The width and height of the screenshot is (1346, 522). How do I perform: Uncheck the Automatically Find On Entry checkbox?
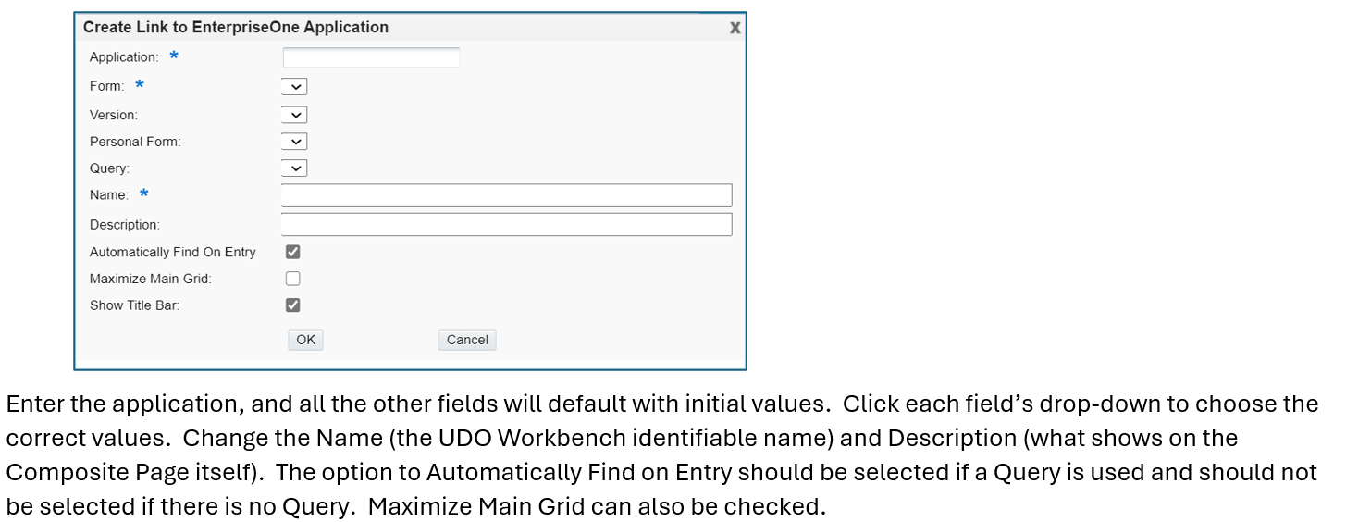(293, 252)
